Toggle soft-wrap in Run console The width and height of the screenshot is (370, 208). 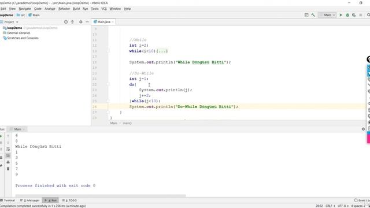tap(8, 149)
